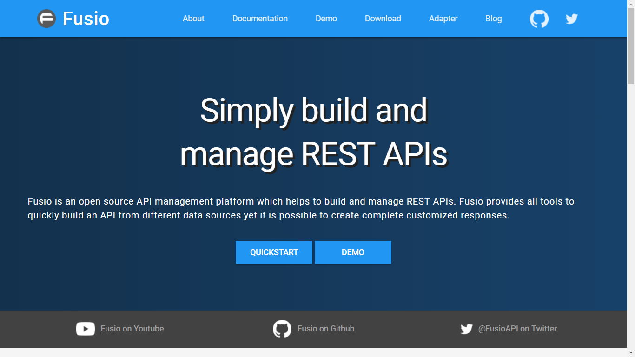Viewport: 635px width, 357px height.
Task: Open the Fusio on Github link
Action: click(325, 329)
